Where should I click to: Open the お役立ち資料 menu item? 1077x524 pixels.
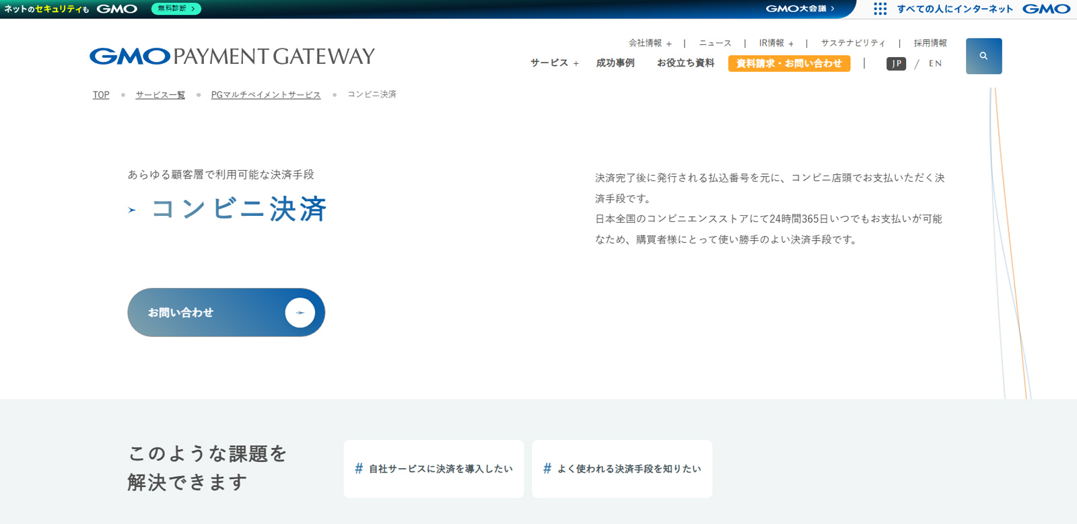685,63
